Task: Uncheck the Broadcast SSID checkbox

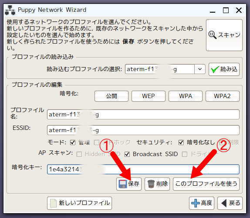Action: point(127,154)
